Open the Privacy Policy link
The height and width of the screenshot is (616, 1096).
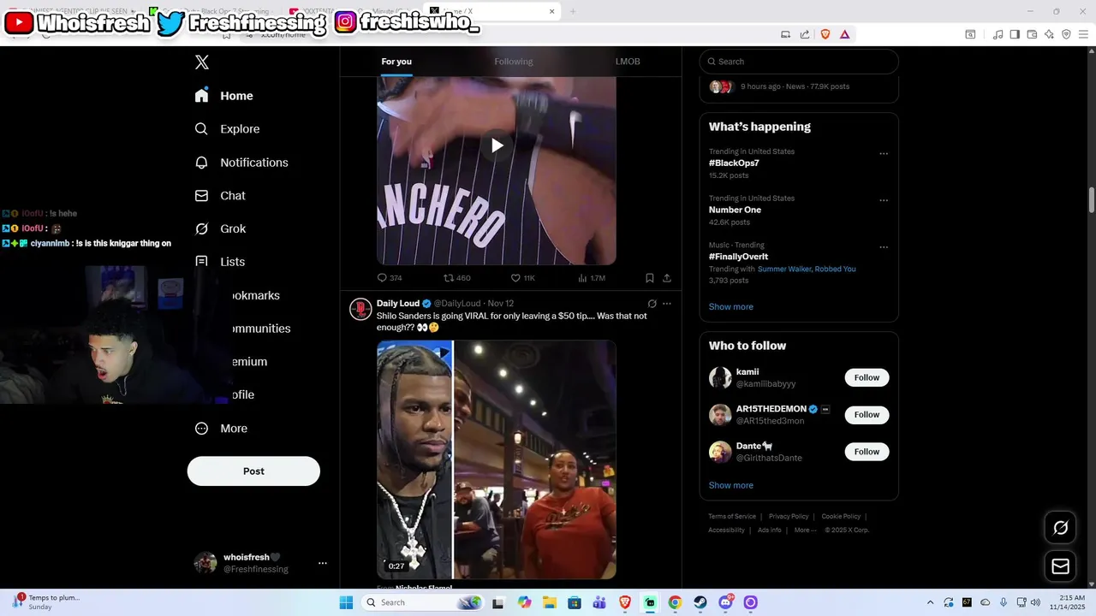(x=789, y=517)
